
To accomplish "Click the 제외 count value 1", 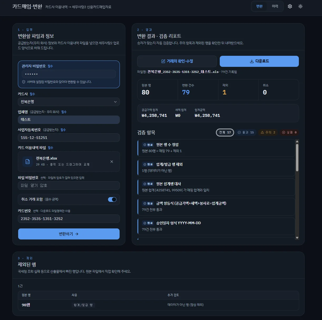I will tap(224, 92).
